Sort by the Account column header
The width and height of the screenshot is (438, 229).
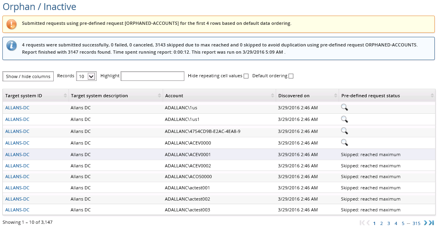tap(174, 96)
